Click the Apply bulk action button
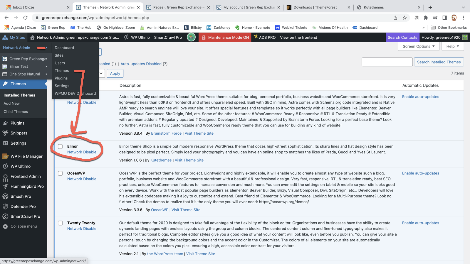This screenshot has height=264, width=470. pyautogui.click(x=115, y=73)
